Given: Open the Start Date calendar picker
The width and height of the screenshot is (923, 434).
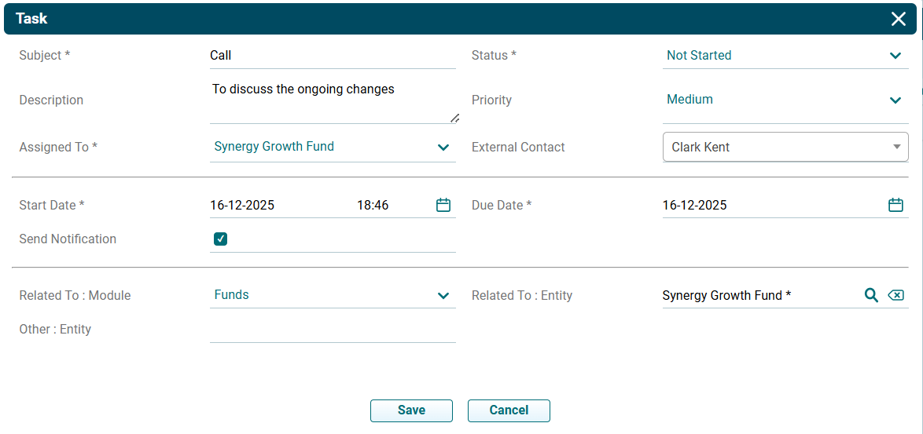Looking at the screenshot, I should pyautogui.click(x=443, y=205).
